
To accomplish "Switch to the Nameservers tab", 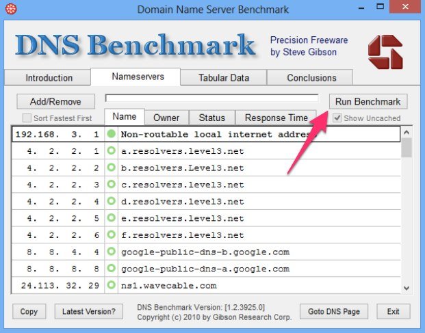I will (136, 77).
